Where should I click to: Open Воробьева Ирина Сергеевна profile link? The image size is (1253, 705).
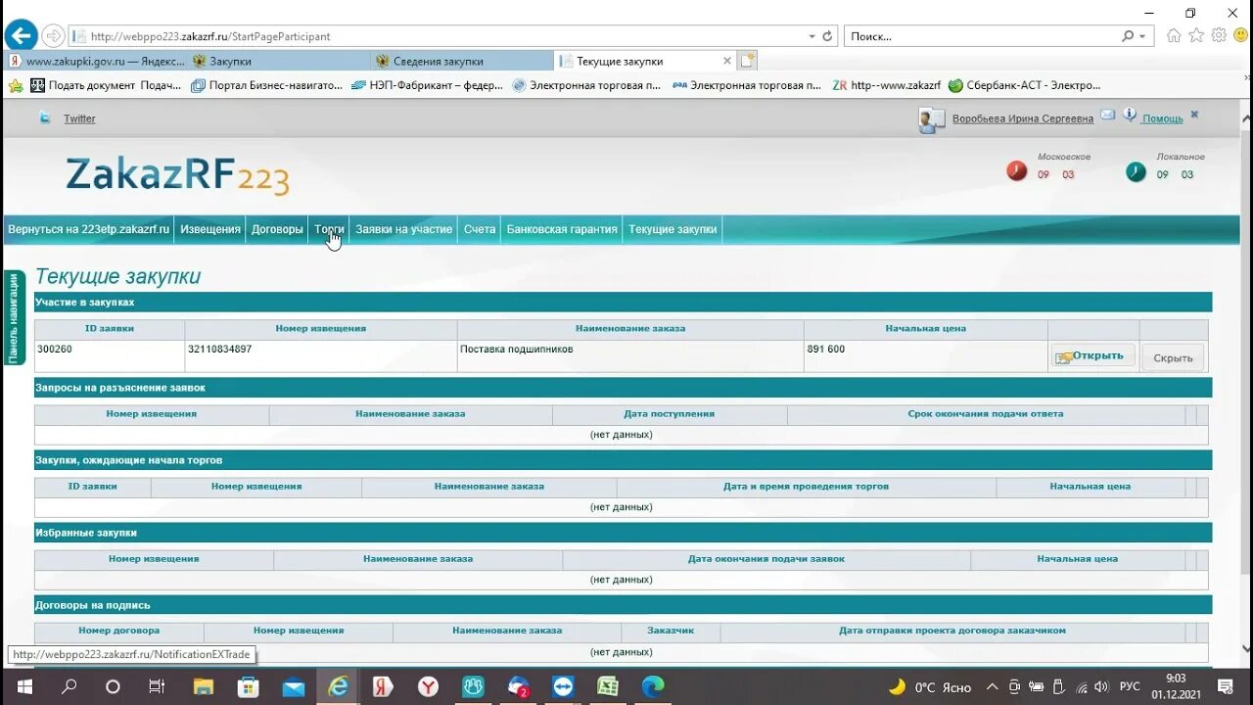tap(1023, 118)
